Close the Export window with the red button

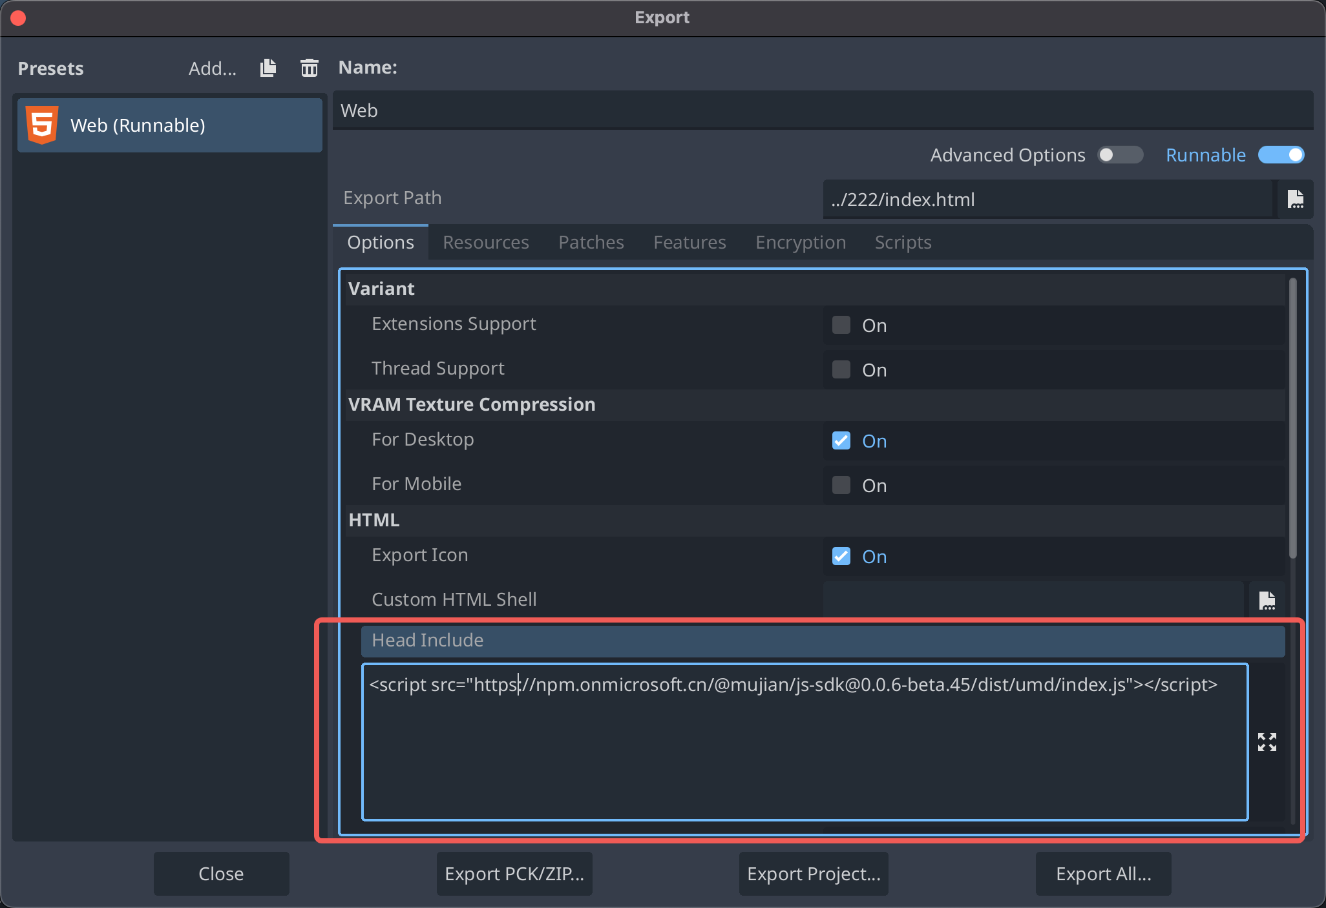[x=18, y=17]
